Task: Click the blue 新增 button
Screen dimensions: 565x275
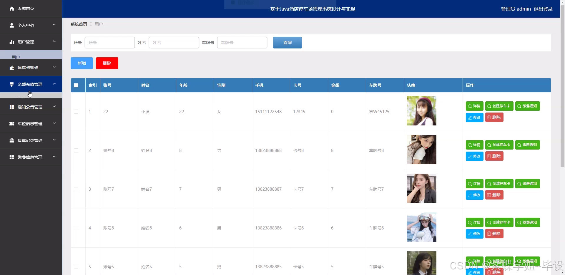Action: [82, 63]
